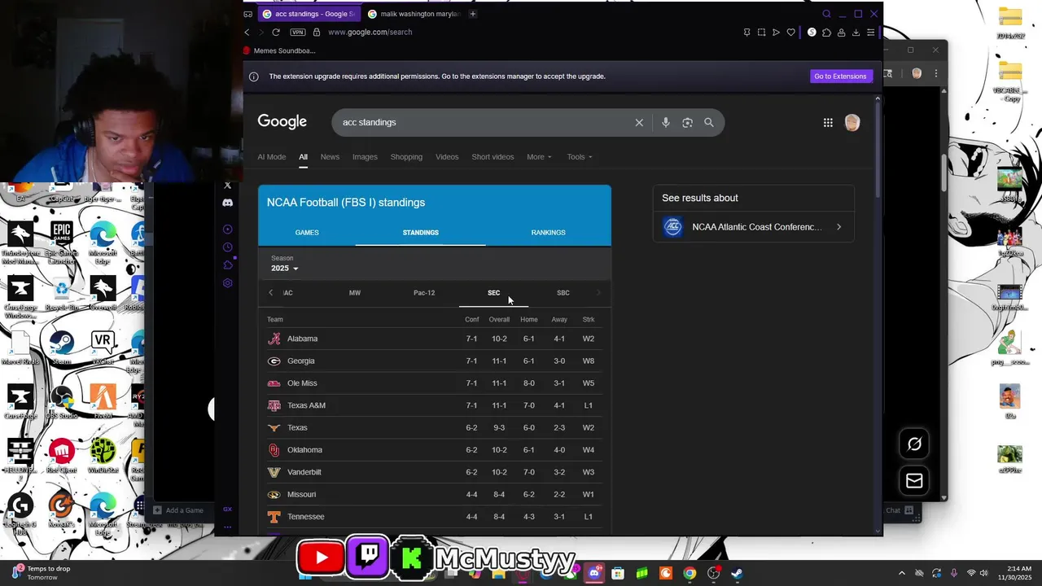This screenshot has width=1042, height=586.
Task: Open X (Twitter) in the browser sidebar
Action: pos(227,186)
